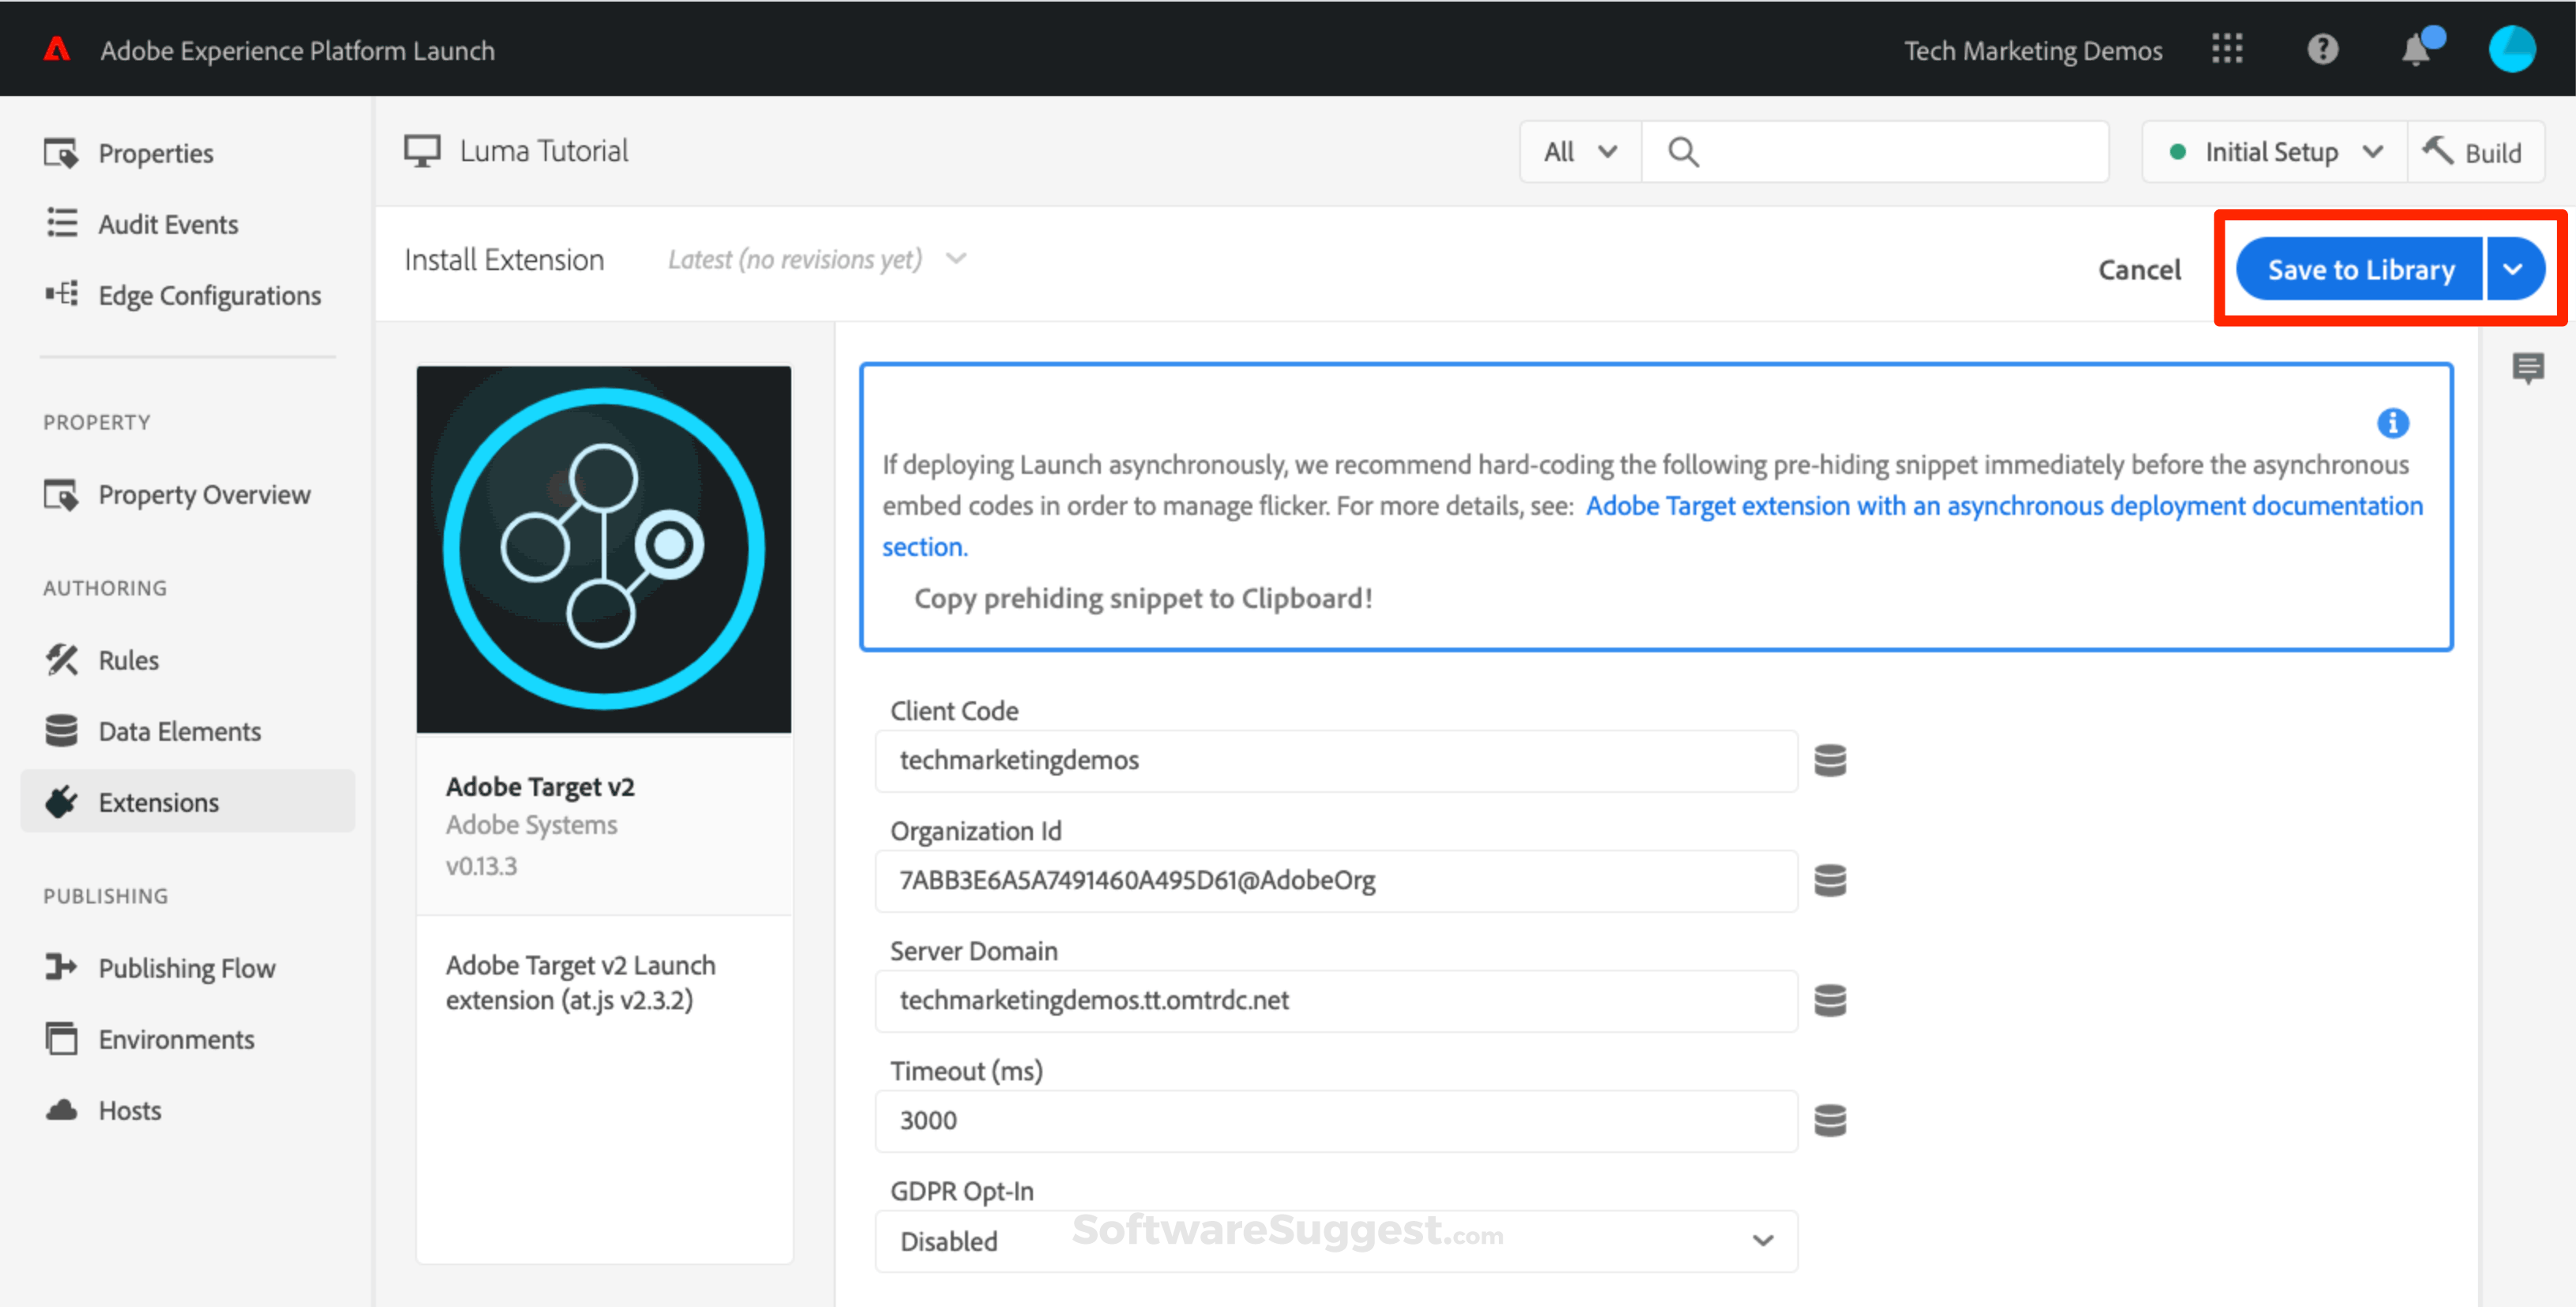Open Edge Configurations from the sidebar
Viewport: 2576px width, 1307px height.
pyautogui.click(x=209, y=295)
